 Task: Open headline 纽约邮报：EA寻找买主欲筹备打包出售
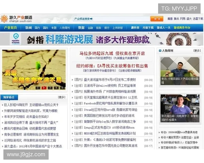point(112,66)
